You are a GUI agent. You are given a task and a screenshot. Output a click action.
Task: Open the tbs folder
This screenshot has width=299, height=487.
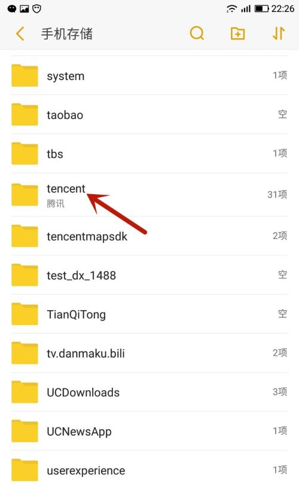149,154
